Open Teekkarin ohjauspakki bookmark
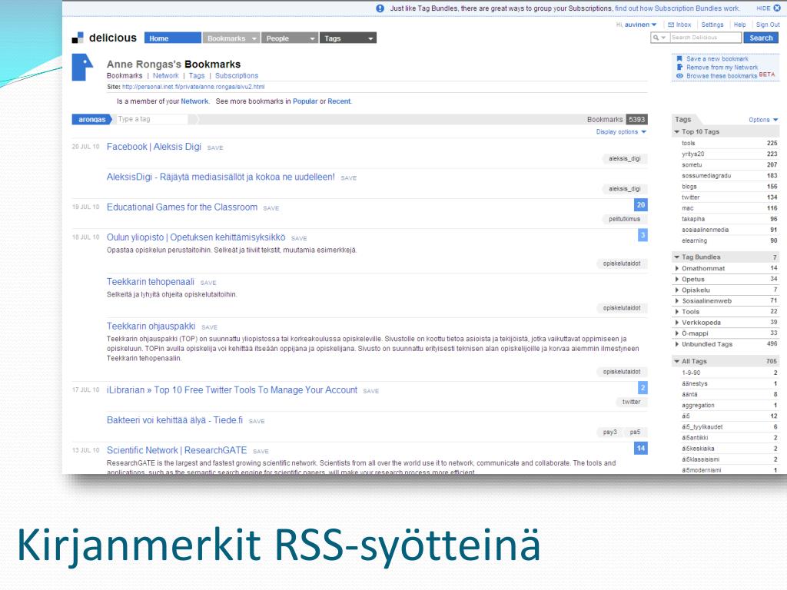Image resolution: width=787 pixels, height=590 pixels. pos(151,326)
